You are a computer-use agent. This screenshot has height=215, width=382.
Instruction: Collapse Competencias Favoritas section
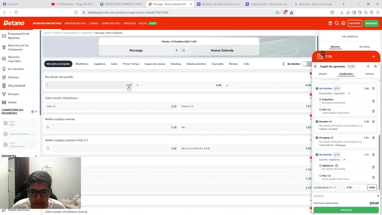coord(36,112)
